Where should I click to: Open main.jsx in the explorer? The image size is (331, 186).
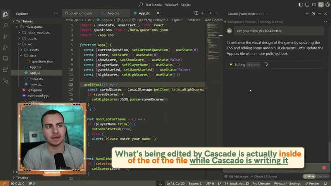(x=36, y=84)
